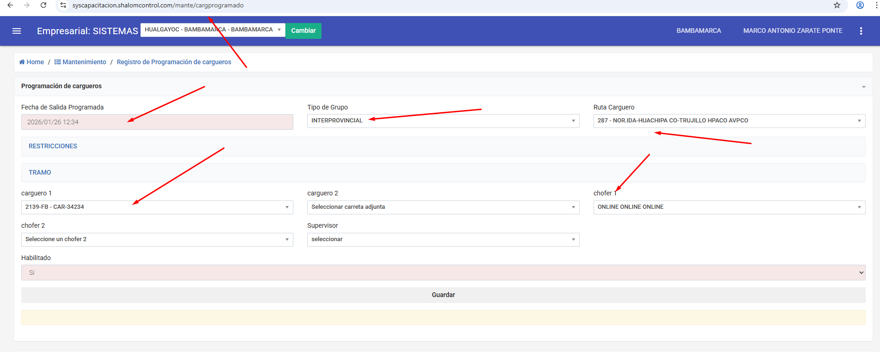Open the hamburger navigation menu
Screen dimensions: 880x352
(17, 31)
